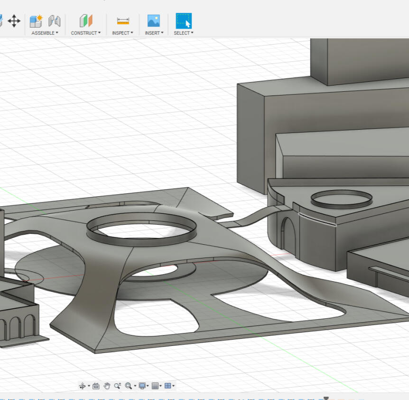
Task: Click the Insert image icon
Action: pos(154,21)
